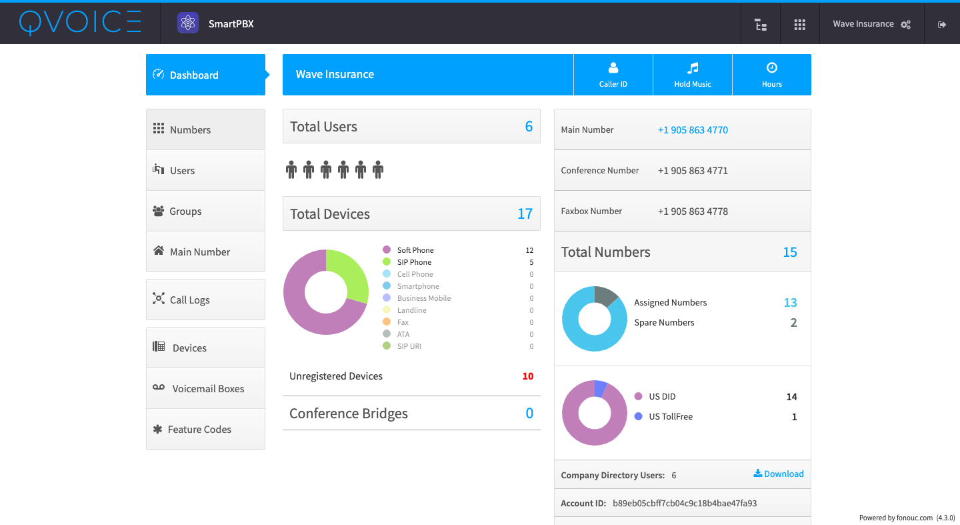Screen dimensions: 960x525
Task: Click the US DID count 14
Action: (x=791, y=397)
